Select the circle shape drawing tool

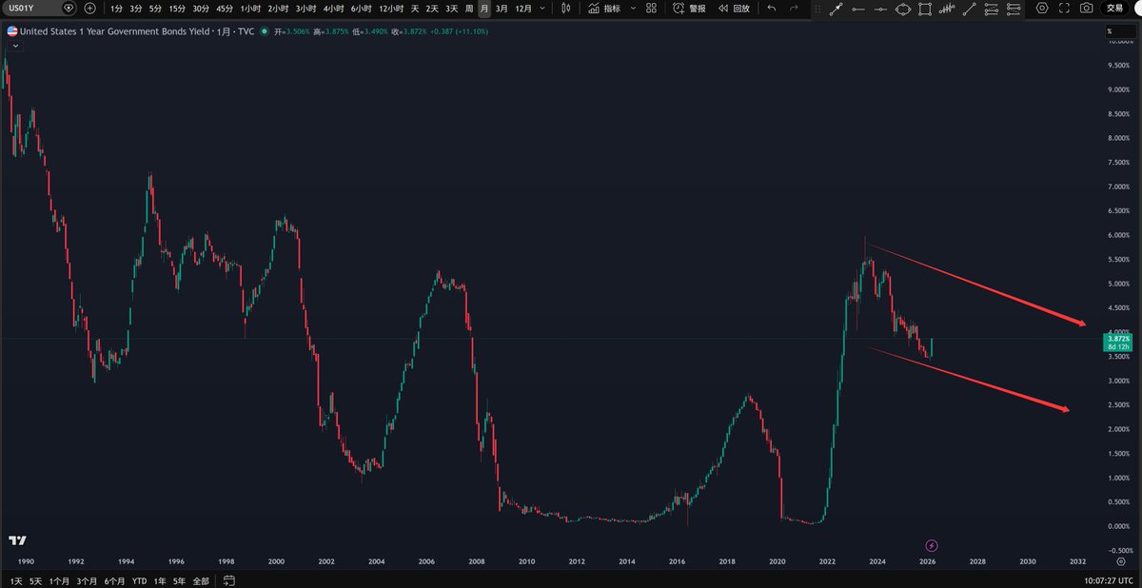pyautogui.click(x=902, y=8)
